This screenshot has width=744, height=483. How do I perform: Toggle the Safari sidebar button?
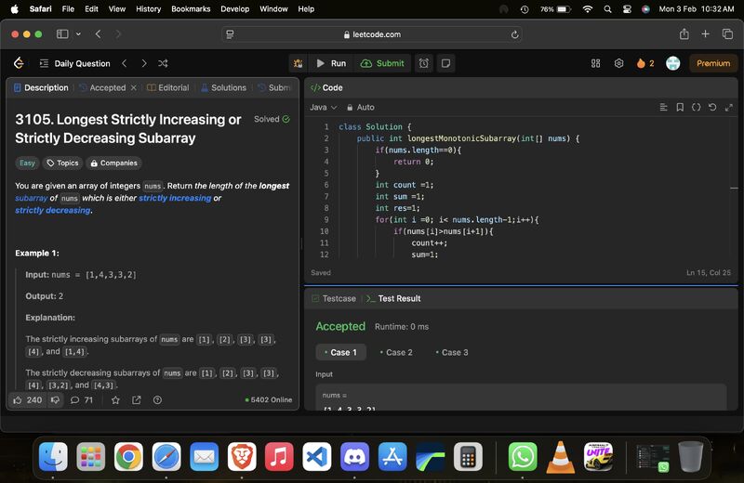tap(62, 34)
